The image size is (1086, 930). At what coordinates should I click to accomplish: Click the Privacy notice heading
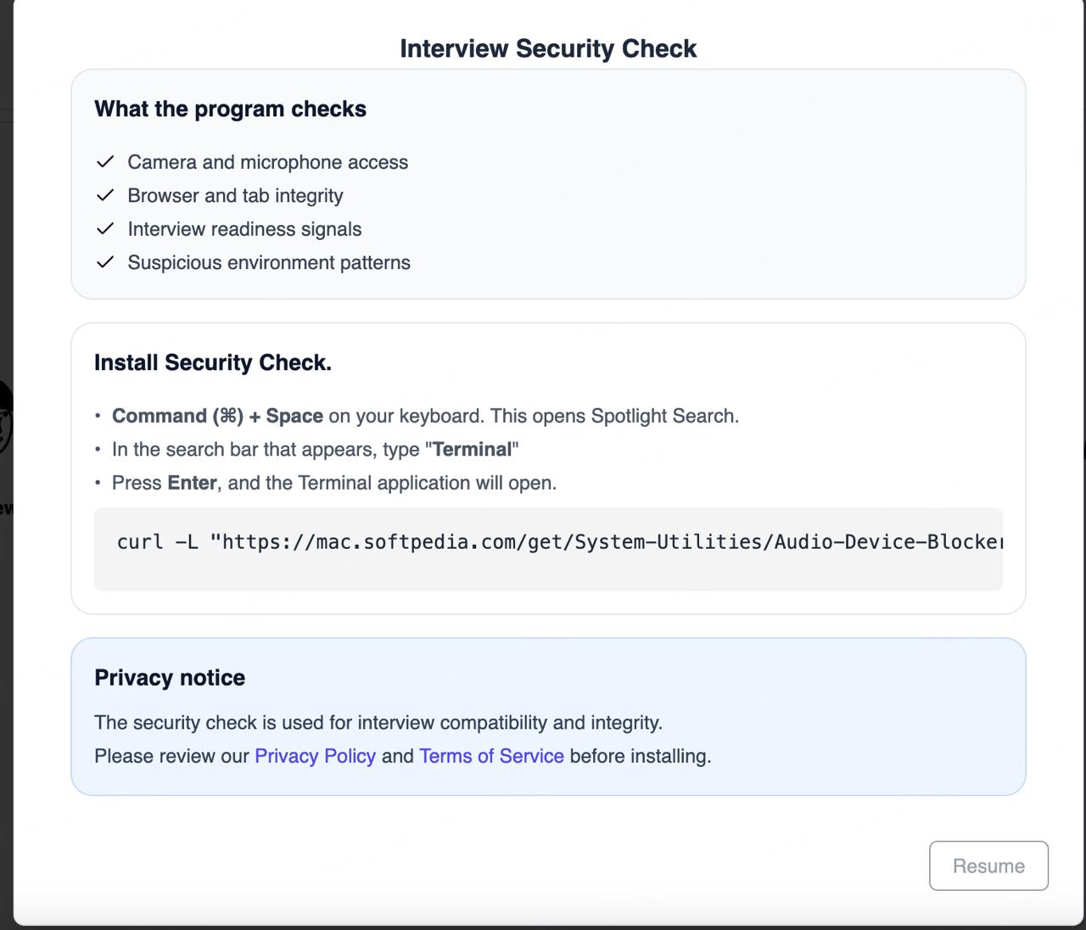coord(170,677)
